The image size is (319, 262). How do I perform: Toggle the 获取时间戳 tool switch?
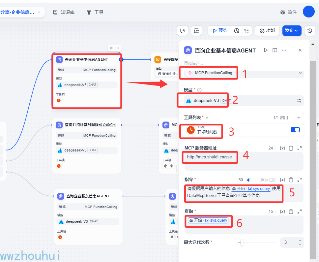[295, 130]
